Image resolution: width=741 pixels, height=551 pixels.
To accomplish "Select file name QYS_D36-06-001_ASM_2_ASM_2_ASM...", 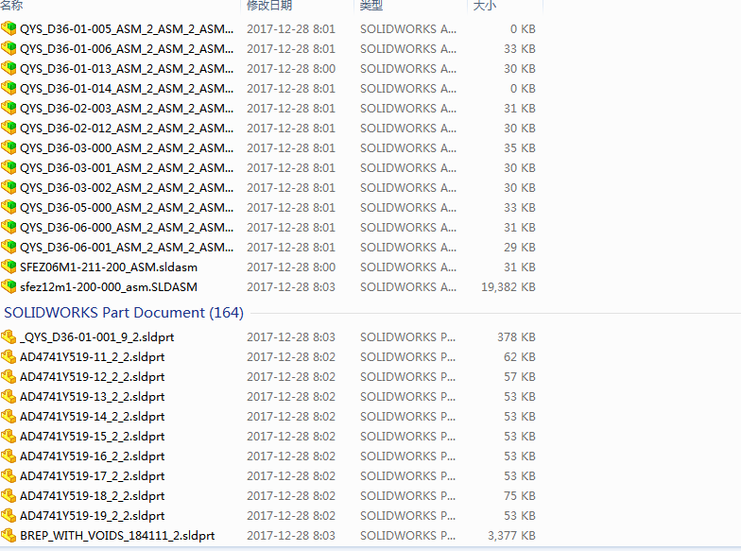I will [x=127, y=248].
